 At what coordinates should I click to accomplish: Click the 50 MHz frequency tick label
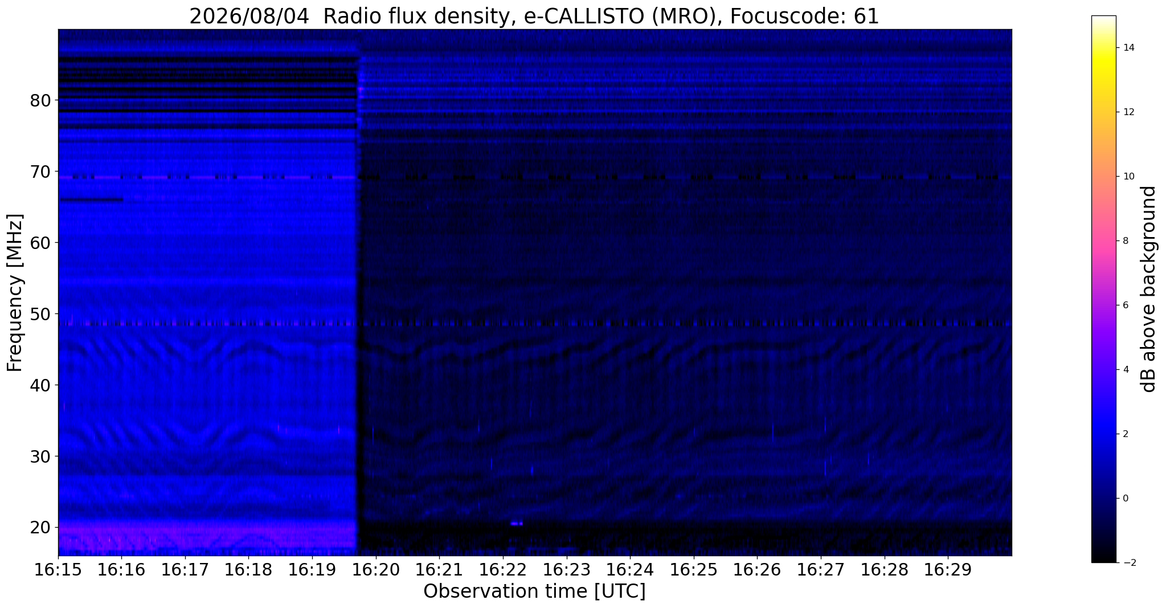pos(40,314)
